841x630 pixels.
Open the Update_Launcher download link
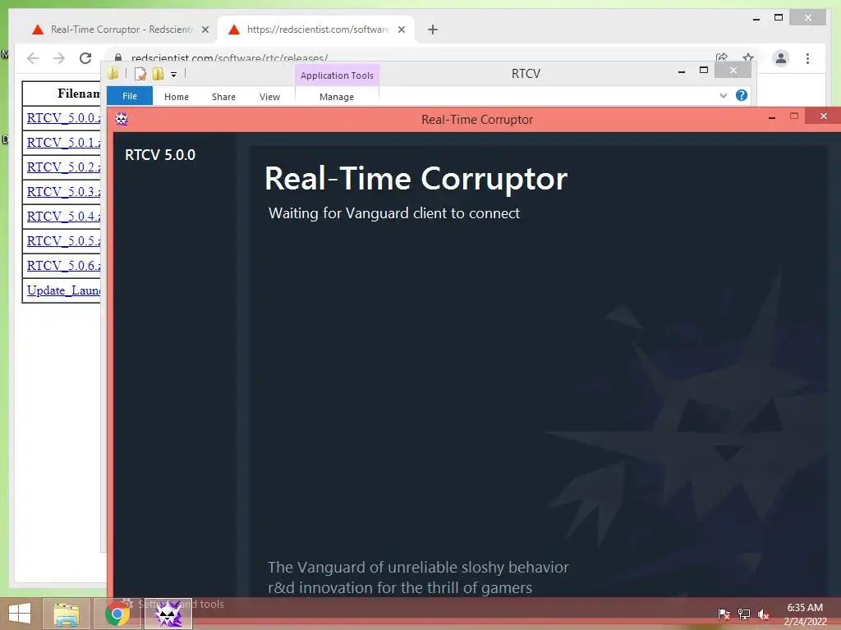63,290
